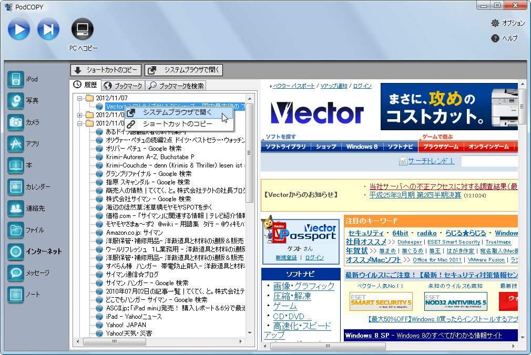Click history list vertical scrollbar thumb
The height and width of the screenshot is (355, 531).
pos(250,153)
